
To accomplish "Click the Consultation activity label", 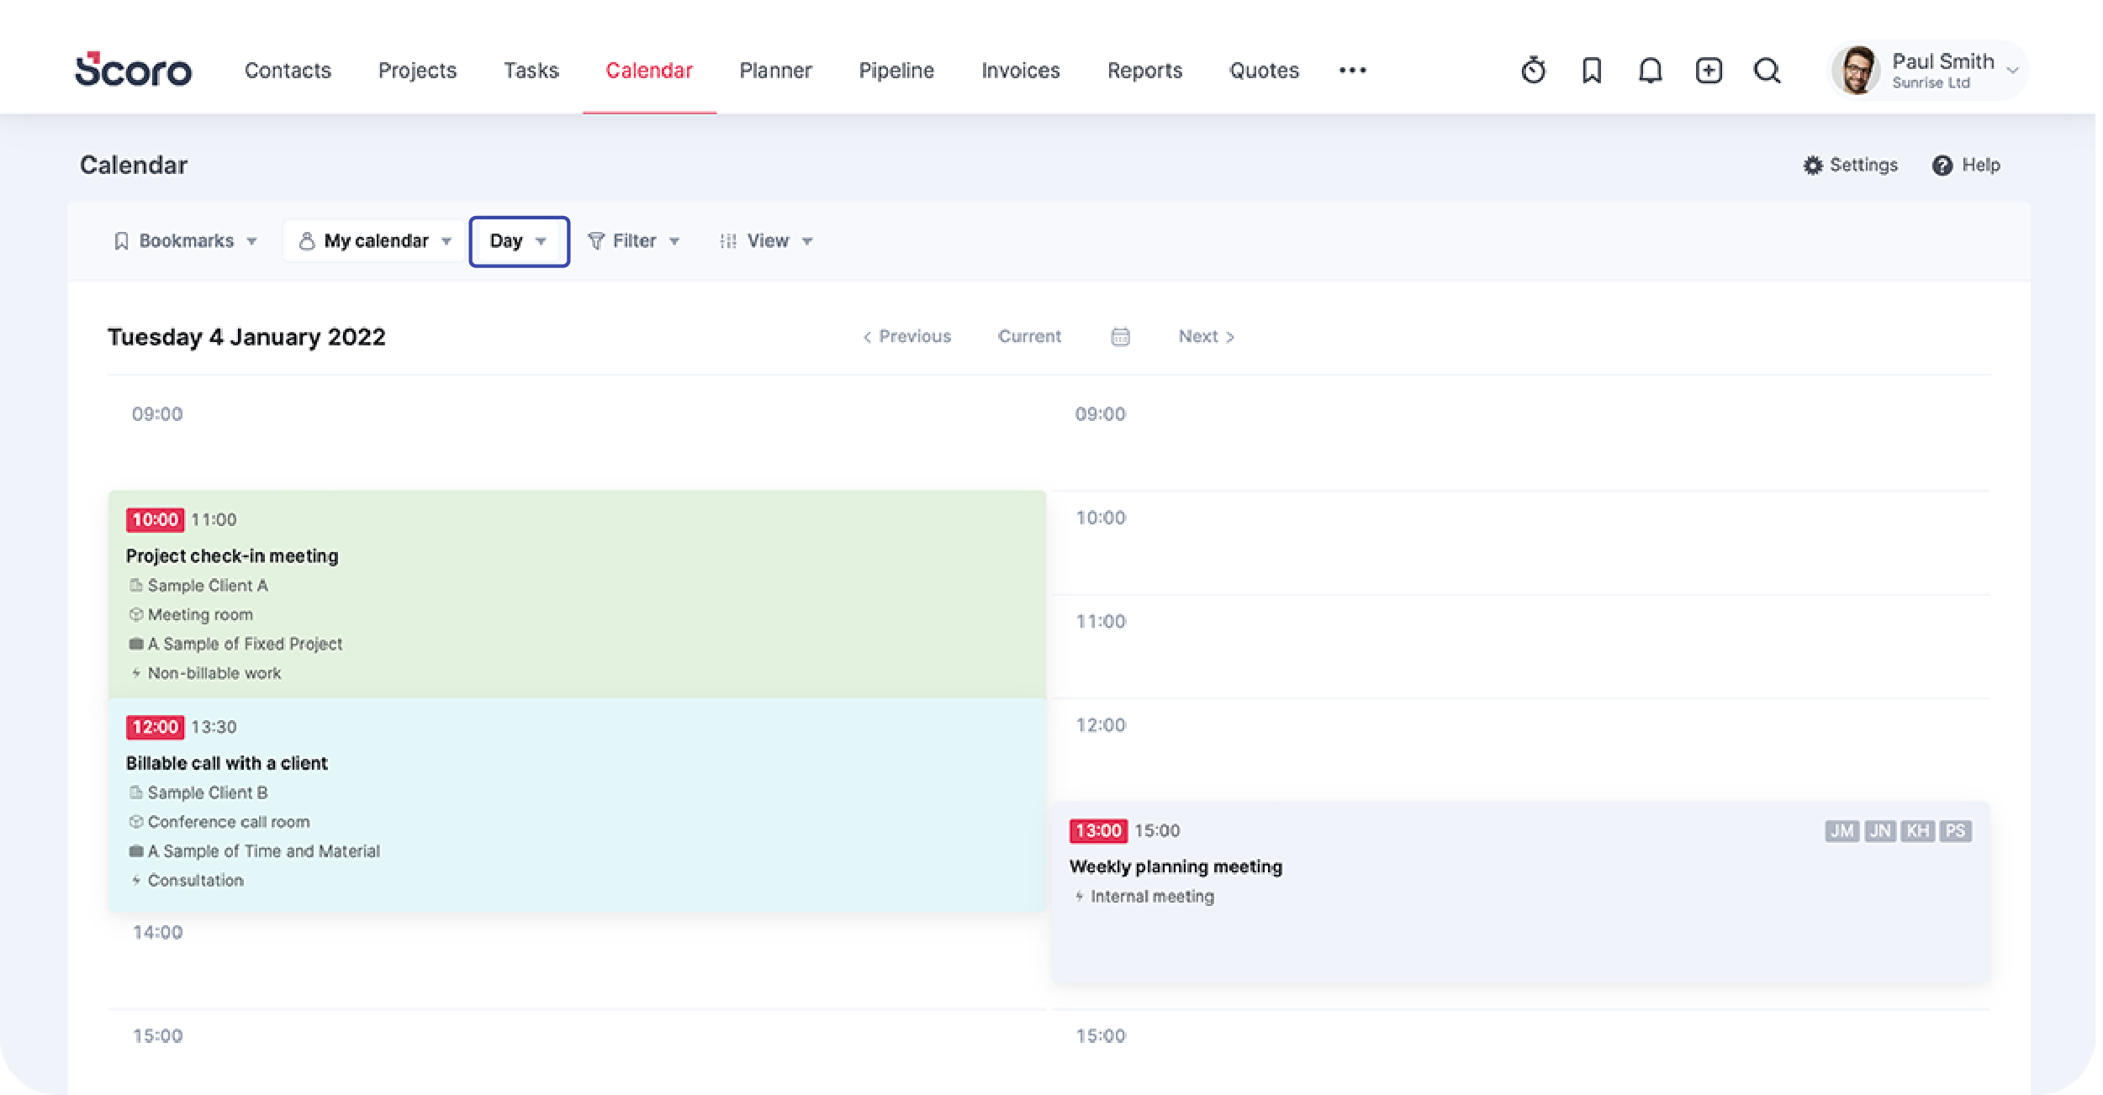I will (196, 881).
